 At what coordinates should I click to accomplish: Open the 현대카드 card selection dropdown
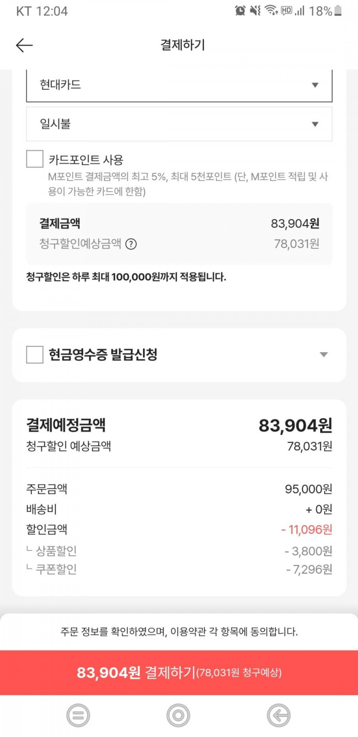179,85
